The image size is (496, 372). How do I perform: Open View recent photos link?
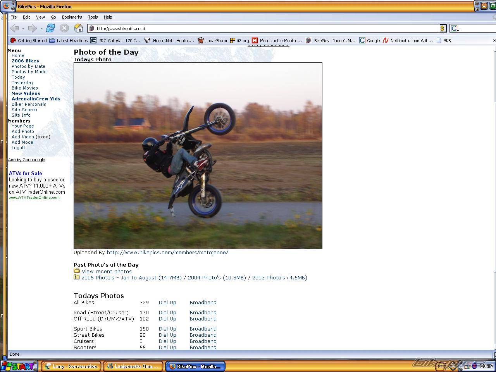pos(107,272)
